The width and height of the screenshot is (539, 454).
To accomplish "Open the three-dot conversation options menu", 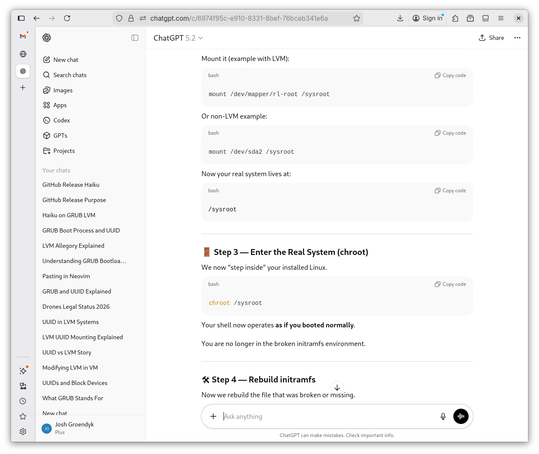I will tap(517, 38).
